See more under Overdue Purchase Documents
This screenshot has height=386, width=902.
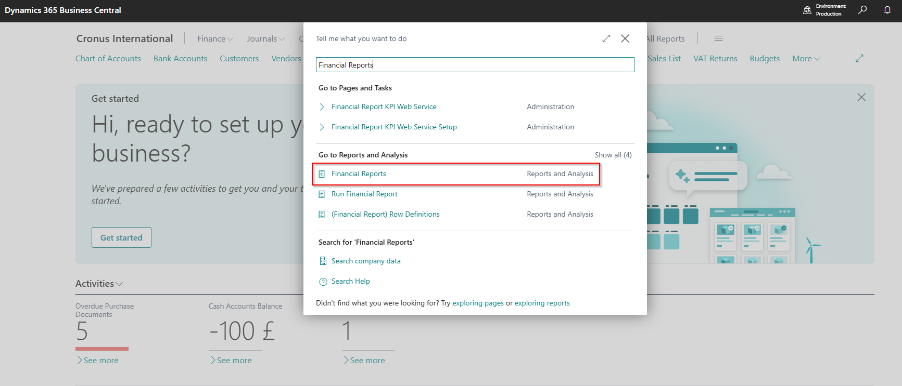(97, 360)
